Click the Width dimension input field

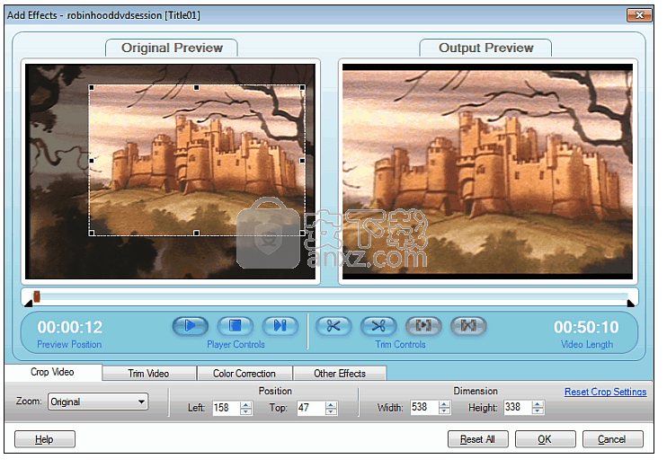424,407
